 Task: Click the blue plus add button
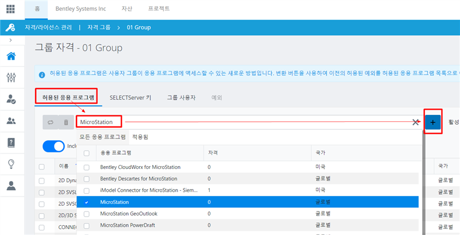click(433, 122)
